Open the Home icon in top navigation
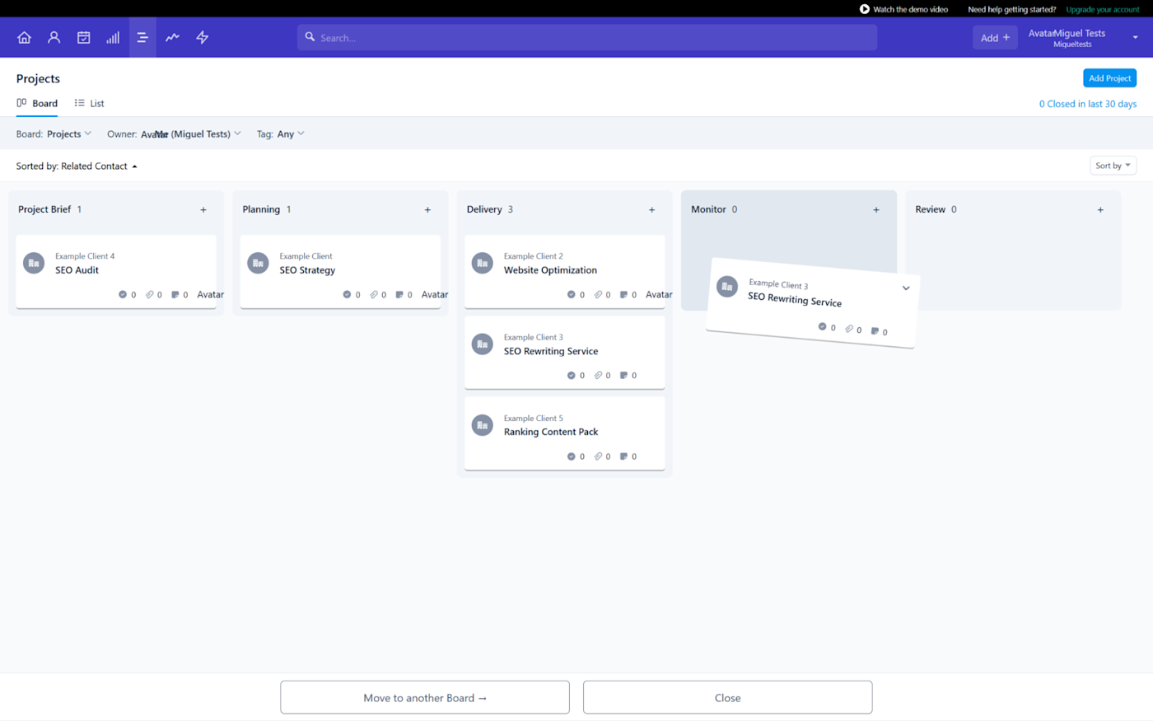This screenshot has height=721, width=1153. (x=25, y=37)
